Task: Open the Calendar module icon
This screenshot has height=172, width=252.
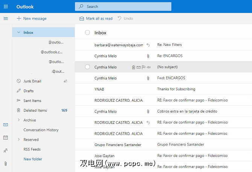Action: click(x=6, y=138)
